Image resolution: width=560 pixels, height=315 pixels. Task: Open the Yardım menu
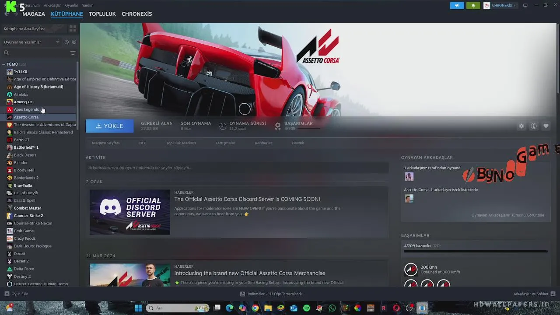[87, 5]
